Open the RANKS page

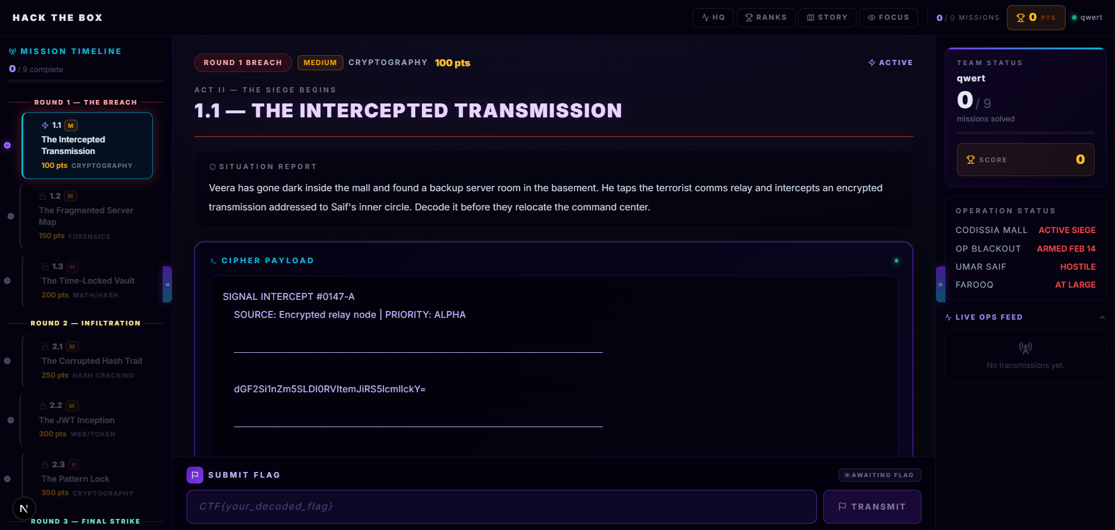(x=766, y=17)
